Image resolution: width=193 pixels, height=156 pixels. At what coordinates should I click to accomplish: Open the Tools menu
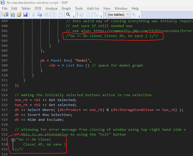pyautogui.click(x=79, y=8)
